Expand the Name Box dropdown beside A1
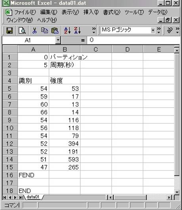 click(x=58, y=40)
